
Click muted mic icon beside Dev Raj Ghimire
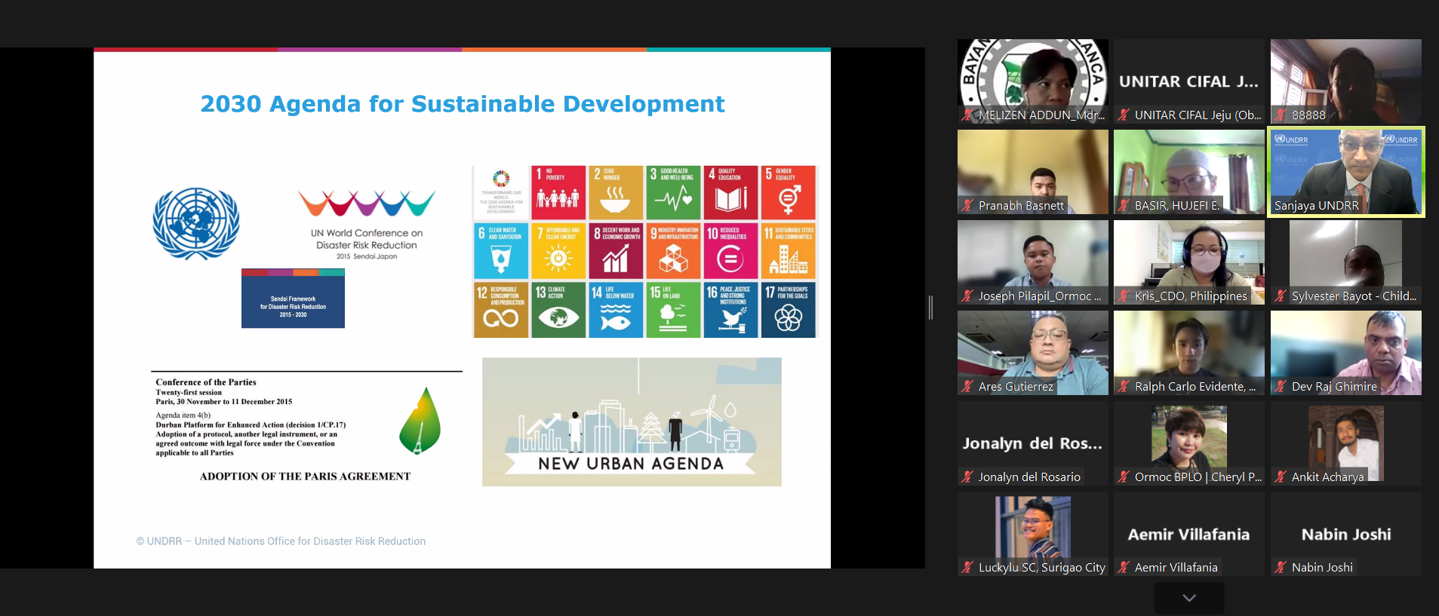1281,387
